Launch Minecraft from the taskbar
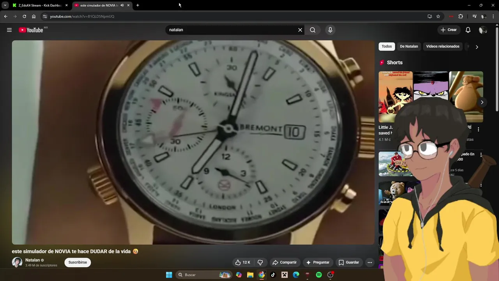 [285, 275]
